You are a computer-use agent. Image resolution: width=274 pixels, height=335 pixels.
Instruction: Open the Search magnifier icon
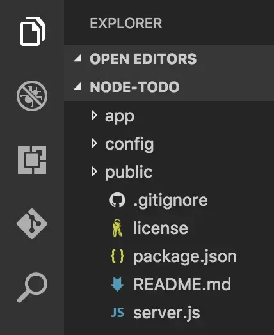point(32,288)
